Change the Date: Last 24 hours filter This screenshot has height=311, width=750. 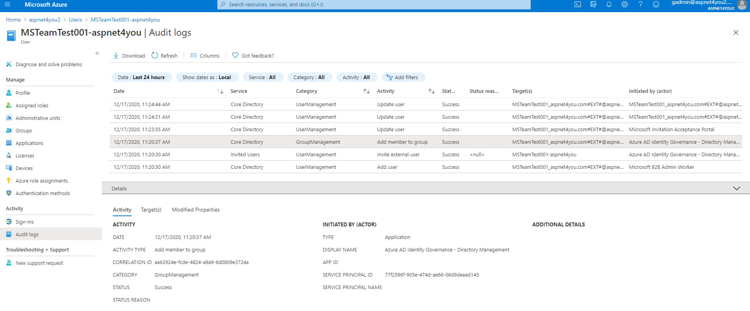[x=141, y=77]
